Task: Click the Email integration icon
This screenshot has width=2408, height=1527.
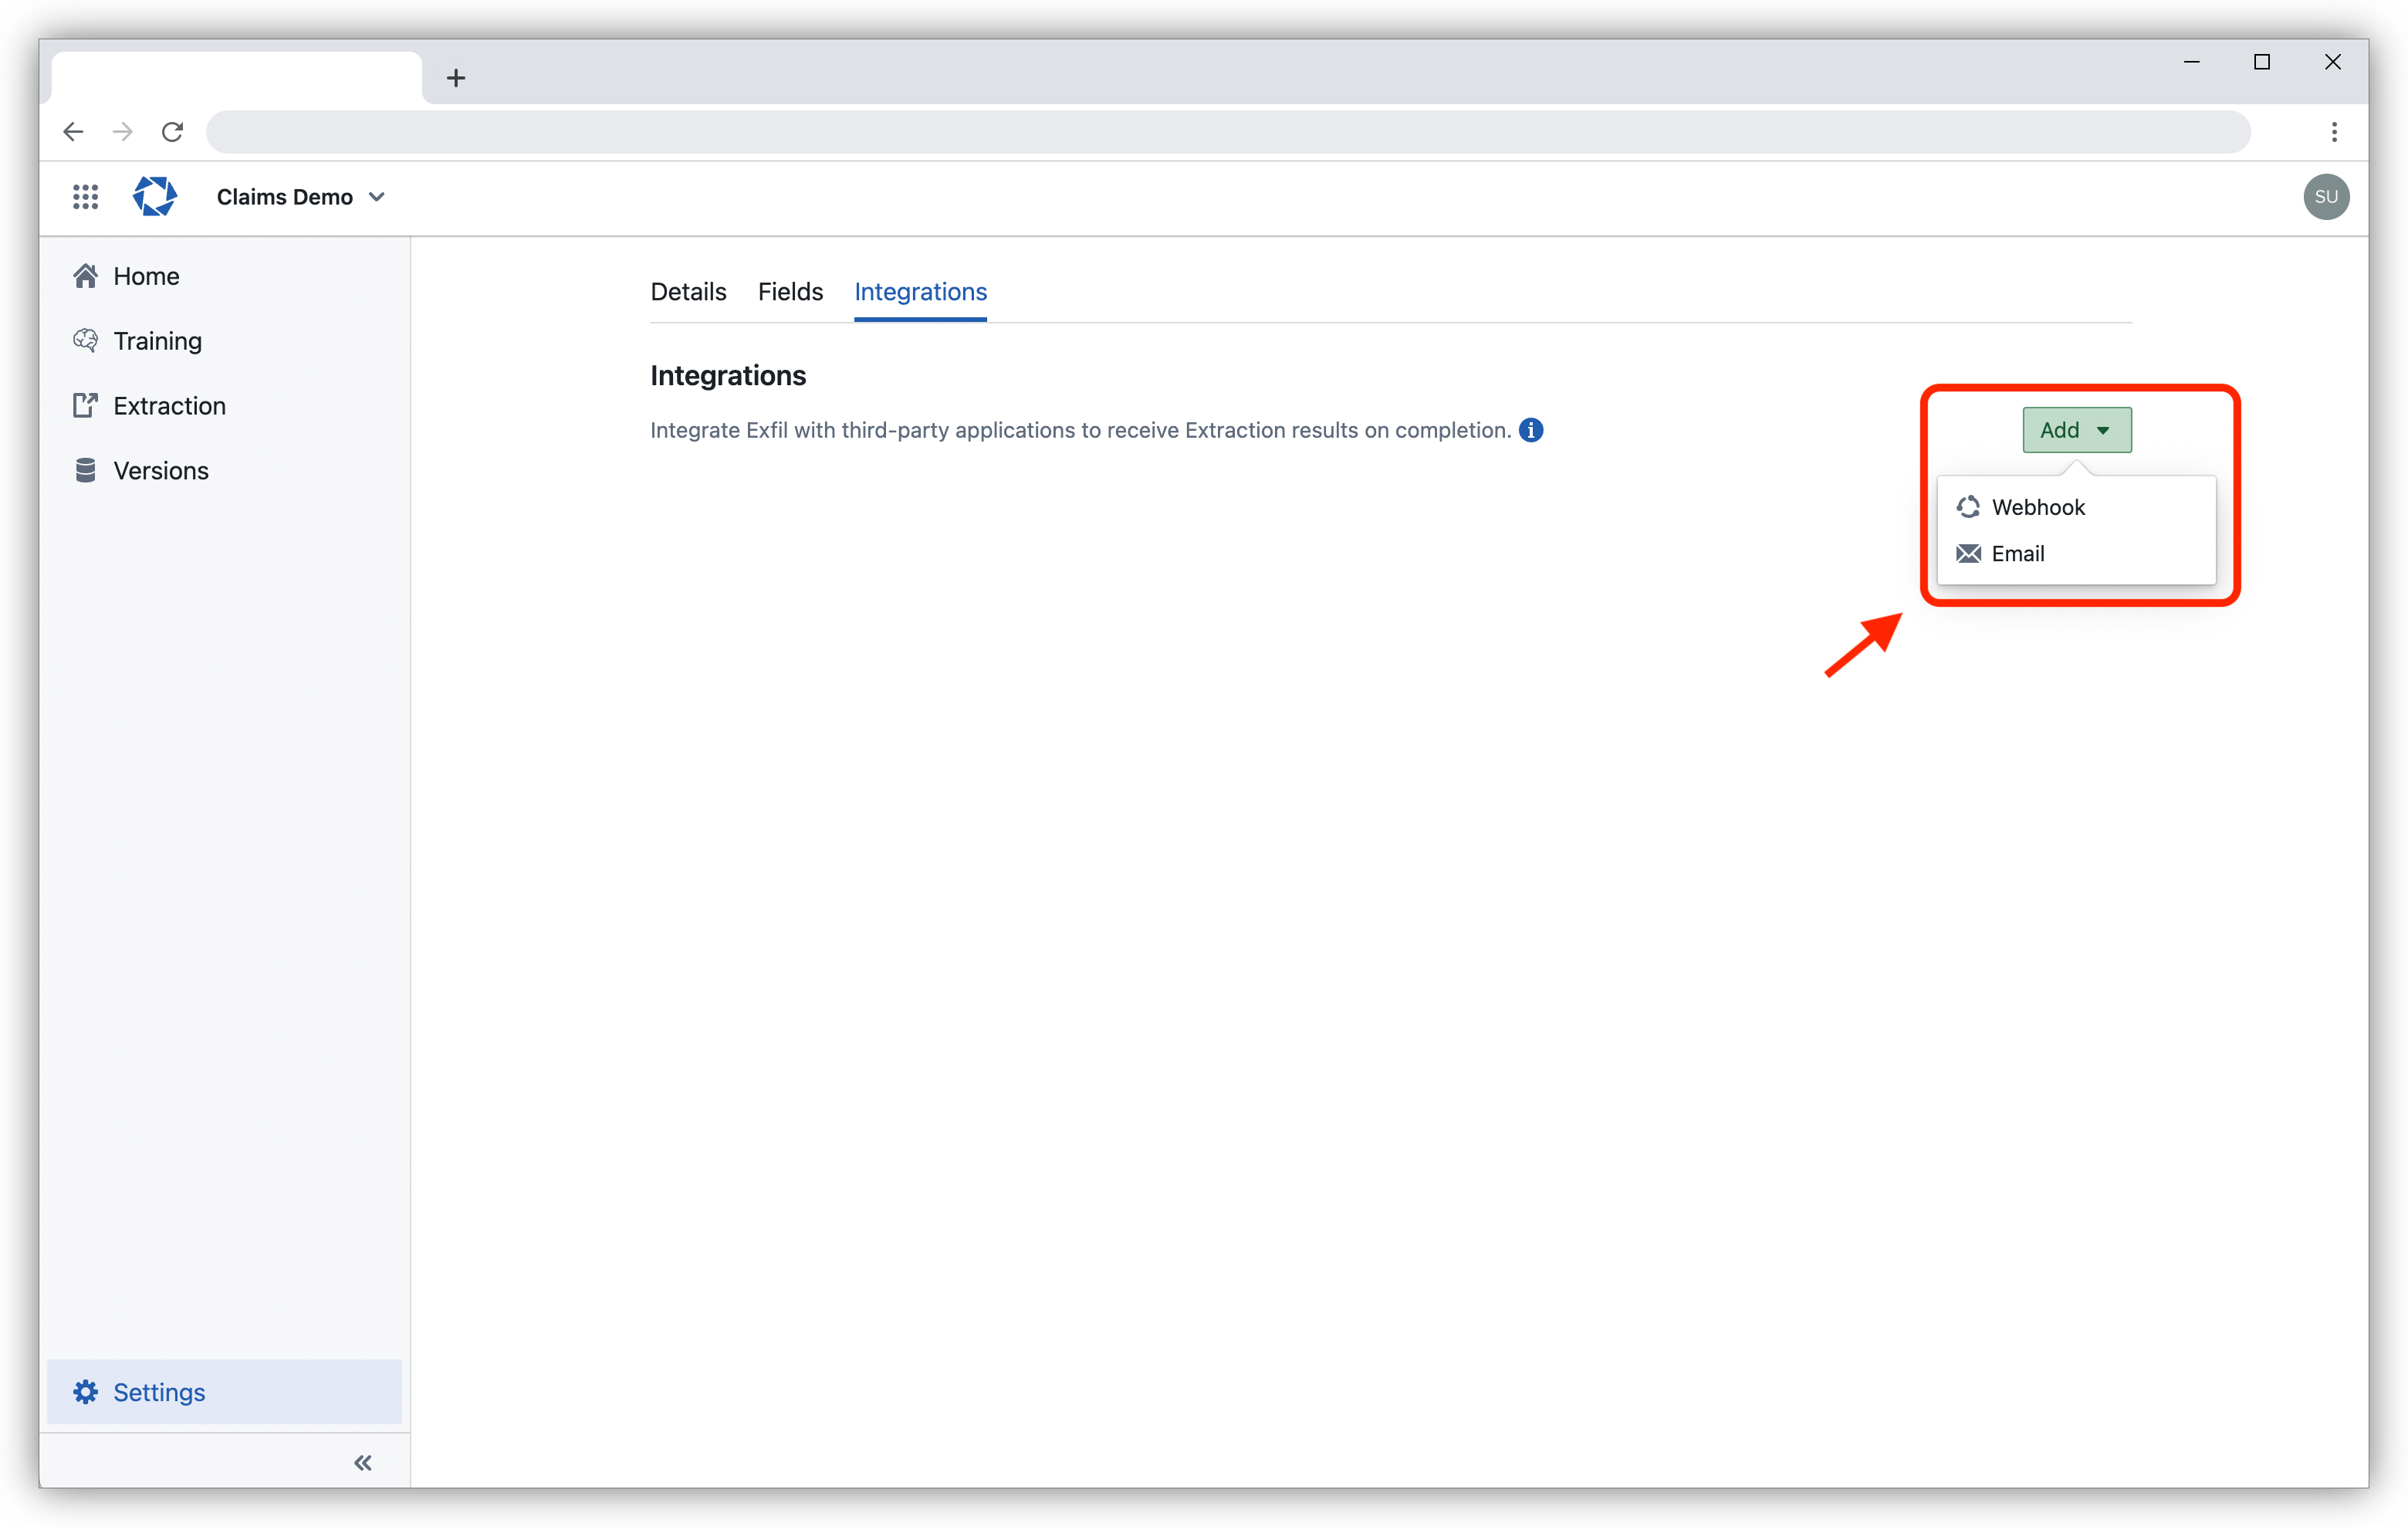Action: 1969,553
